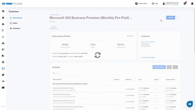
Task: Click the Help link text
Action: pyautogui.click(x=156, y=3)
